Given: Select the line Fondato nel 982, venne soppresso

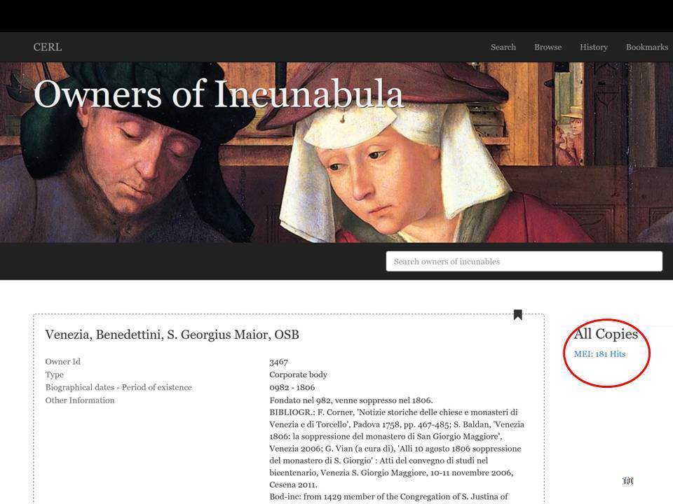Looking at the screenshot, I should pyautogui.click(x=351, y=400).
